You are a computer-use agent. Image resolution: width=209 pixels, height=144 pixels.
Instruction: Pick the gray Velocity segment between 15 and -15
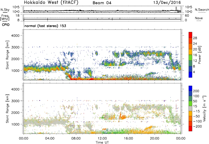(x=190, y=108)
